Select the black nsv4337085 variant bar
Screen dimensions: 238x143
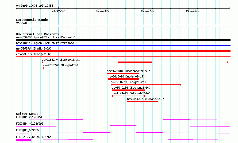point(123,40)
